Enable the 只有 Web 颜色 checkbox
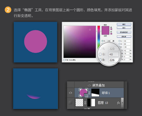Viewport: 142px width, 116px height. pos(64,60)
